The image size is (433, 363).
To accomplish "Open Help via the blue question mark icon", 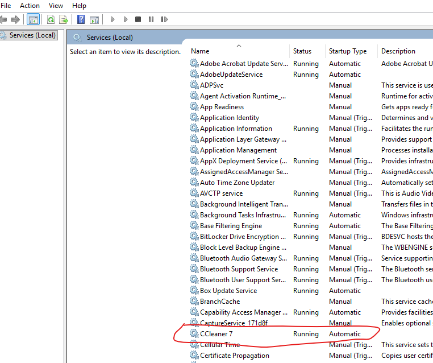I will 81,19.
